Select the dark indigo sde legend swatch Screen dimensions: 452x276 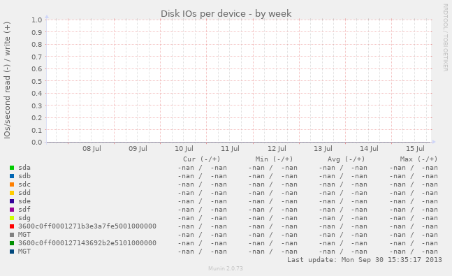(12, 201)
